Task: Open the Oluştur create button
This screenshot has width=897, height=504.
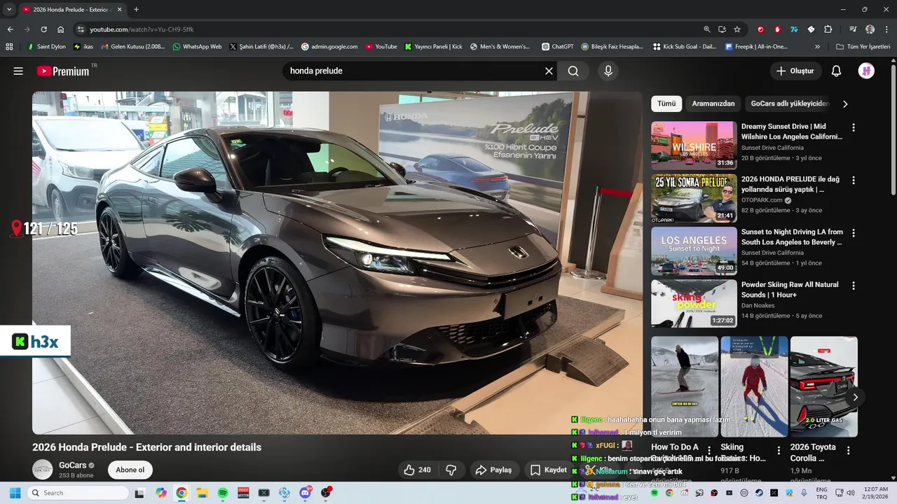Action: [796, 71]
